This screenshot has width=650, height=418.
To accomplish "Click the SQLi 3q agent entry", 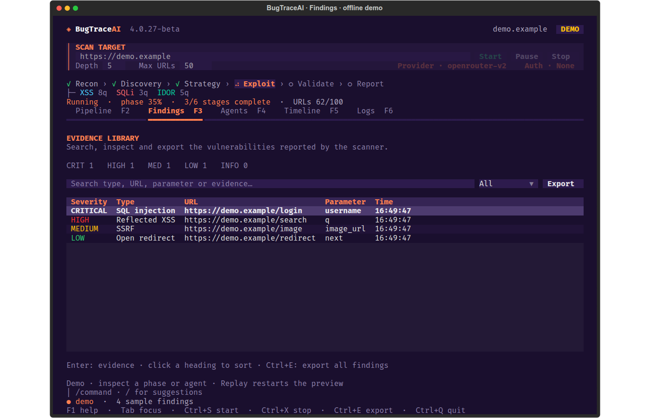I will coord(132,93).
